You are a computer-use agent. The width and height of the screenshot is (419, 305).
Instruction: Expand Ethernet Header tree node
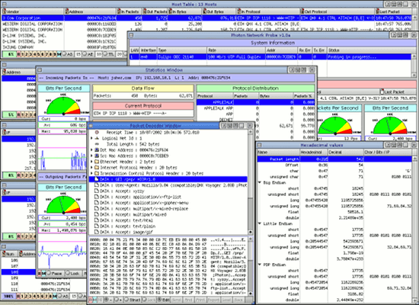pos(92,162)
